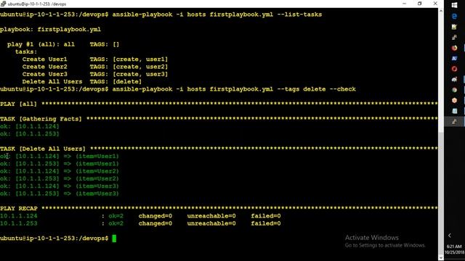Restore down the PuTTY terminal window

(420, 4)
